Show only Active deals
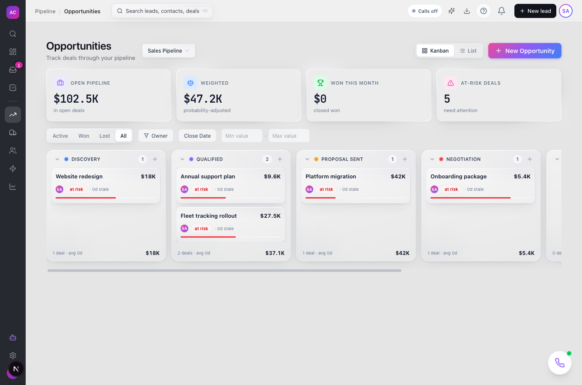This screenshot has height=385, width=582. 60,136
